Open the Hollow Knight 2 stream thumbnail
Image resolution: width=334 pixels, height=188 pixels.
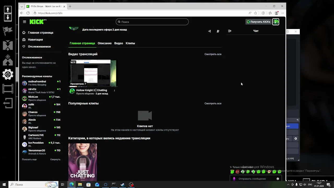click(93, 73)
